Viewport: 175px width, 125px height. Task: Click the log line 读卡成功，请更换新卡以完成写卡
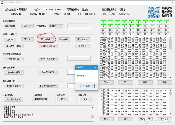[x=19, y=115]
